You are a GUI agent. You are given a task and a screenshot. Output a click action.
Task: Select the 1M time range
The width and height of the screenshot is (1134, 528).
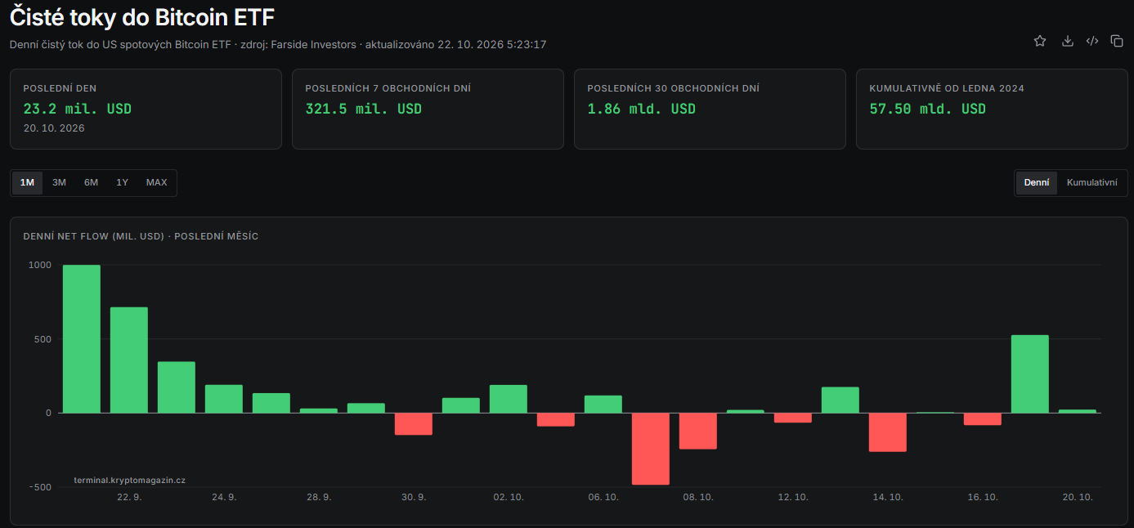(x=27, y=182)
